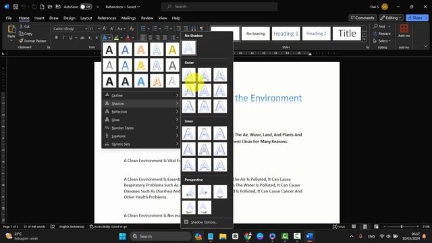Open the Glow submenu
This screenshot has height=243, width=432.
[x=141, y=119]
